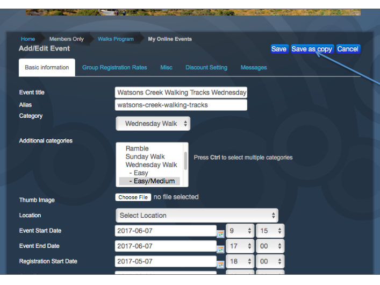Click the Event title text field
This screenshot has width=380, height=285.
tap(181, 92)
